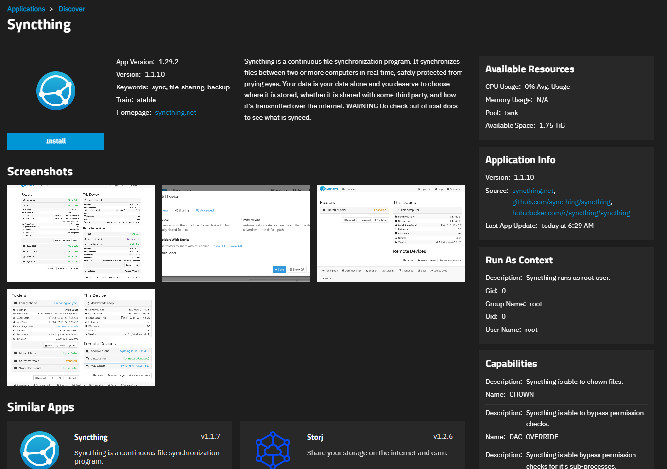
Task: Open the Syncthing v1.1.7 similar app card
Action: (120, 445)
